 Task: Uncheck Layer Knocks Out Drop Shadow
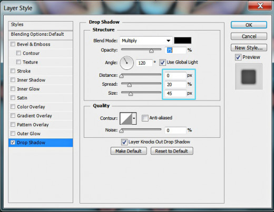[124, 142]
